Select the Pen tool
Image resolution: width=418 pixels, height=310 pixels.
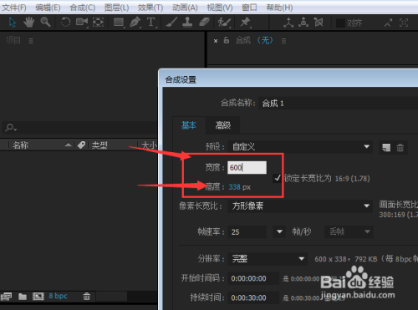tap(135, 23)
